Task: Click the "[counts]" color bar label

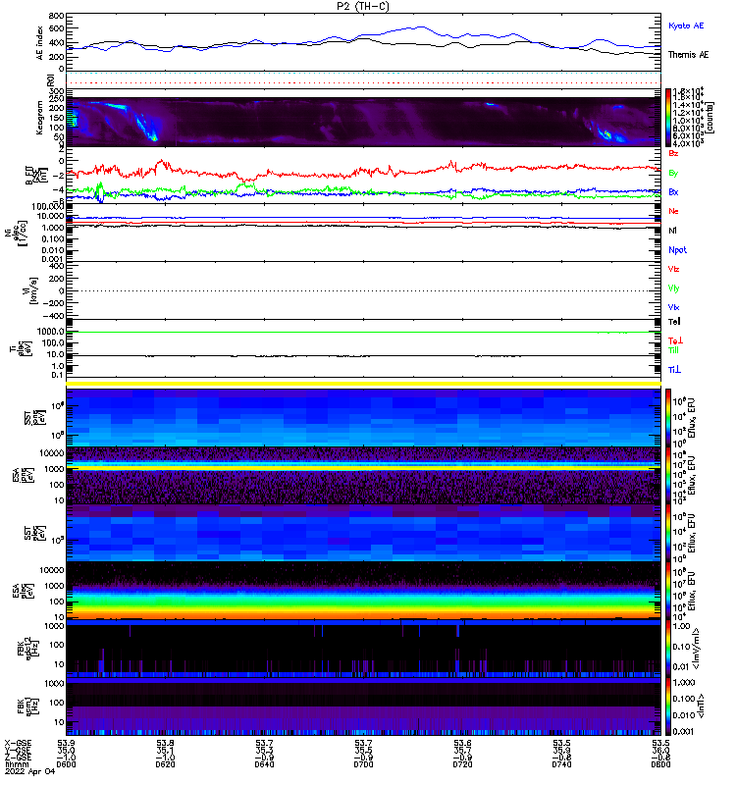Action: coord(710,118)
